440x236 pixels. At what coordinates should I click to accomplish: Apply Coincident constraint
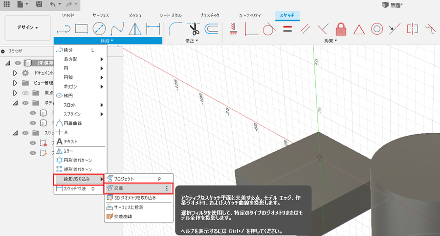pyautogui.click(x=251, y=29)
